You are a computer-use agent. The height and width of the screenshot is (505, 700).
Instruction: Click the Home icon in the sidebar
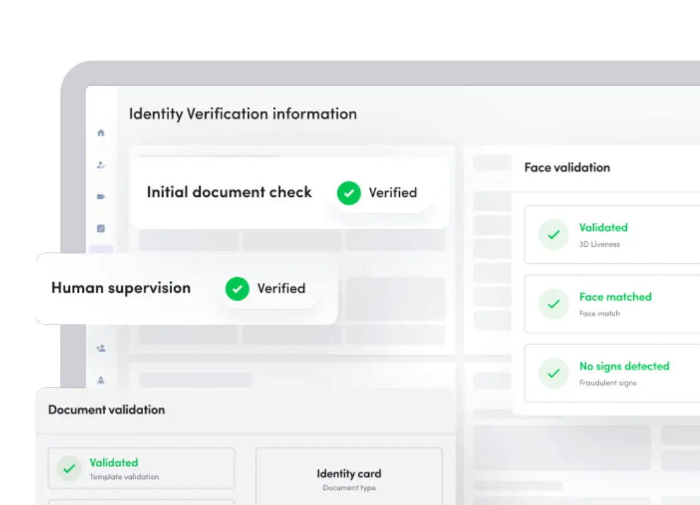point(101,133)
